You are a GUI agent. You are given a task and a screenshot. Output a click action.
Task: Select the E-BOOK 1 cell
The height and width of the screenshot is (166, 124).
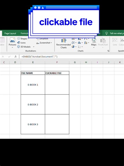[33, 85]
